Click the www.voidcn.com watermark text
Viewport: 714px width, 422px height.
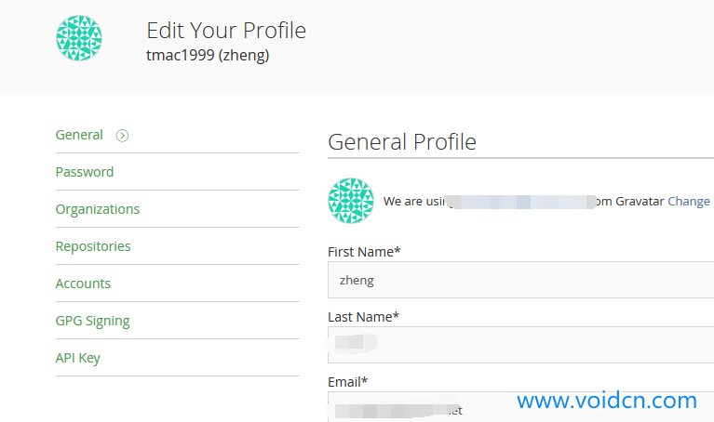tap(607, 401)
